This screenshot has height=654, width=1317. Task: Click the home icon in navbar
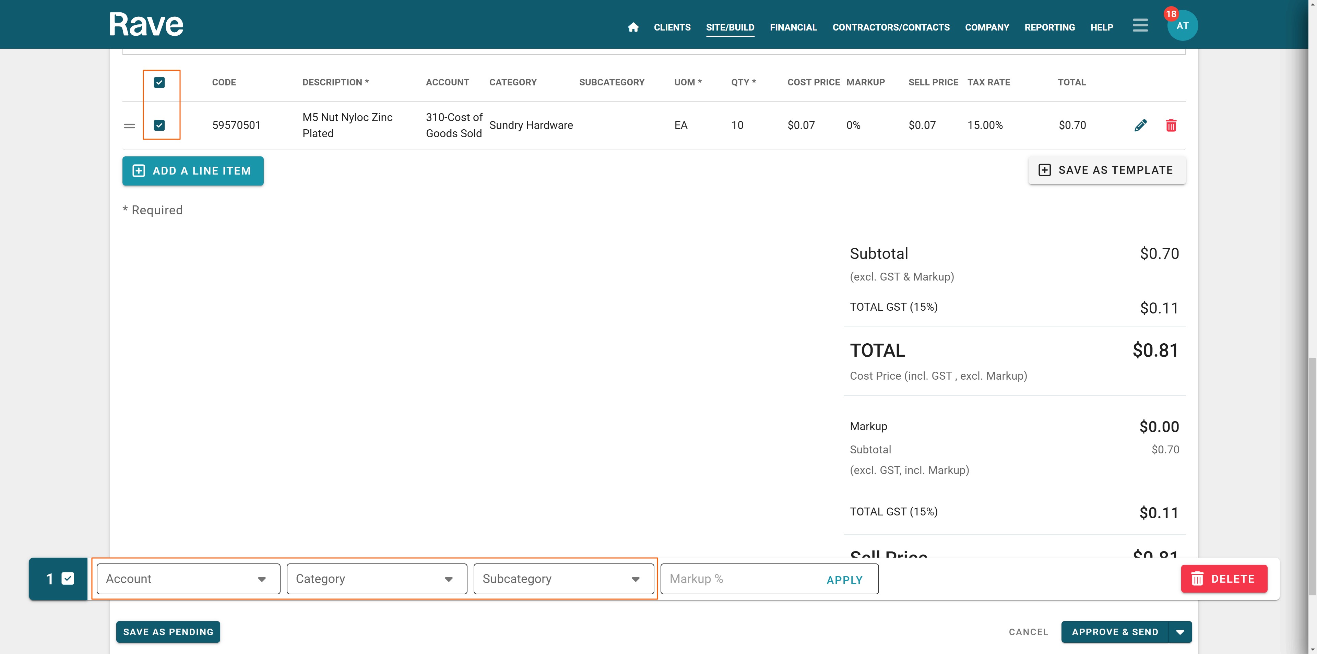tap(633, 27)
